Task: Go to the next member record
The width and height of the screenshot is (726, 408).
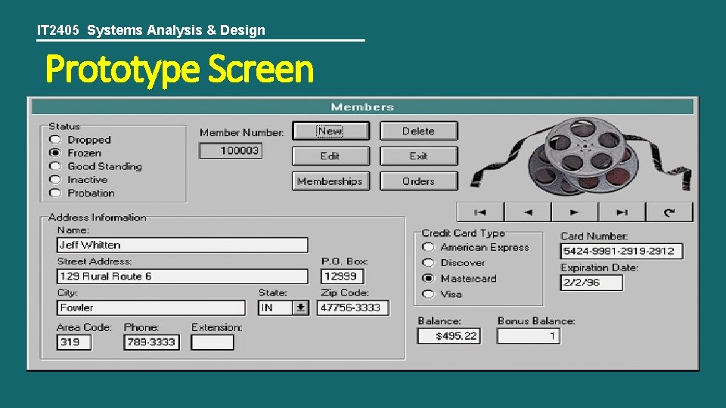Action: [x=575, y=212]
